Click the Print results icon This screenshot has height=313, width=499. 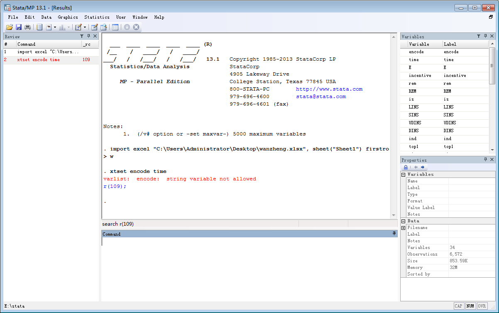point(28,27)
